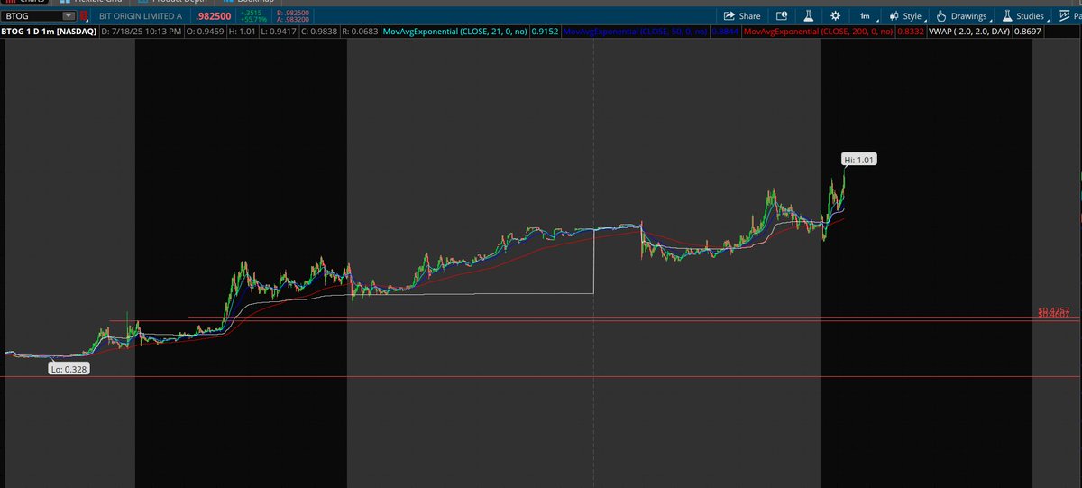
Task: Click the 0.8332 EMA 200 value
Action: tap(909, 31)
